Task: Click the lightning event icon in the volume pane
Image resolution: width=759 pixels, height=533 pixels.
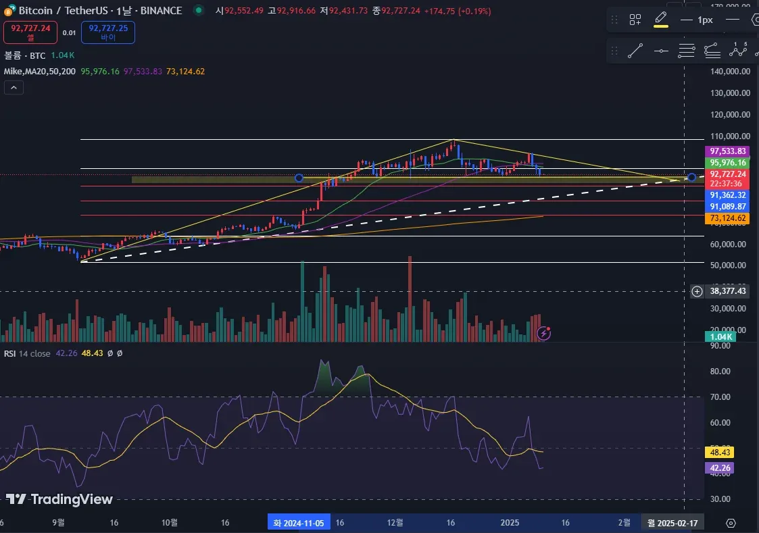Action: pos(543,333)
